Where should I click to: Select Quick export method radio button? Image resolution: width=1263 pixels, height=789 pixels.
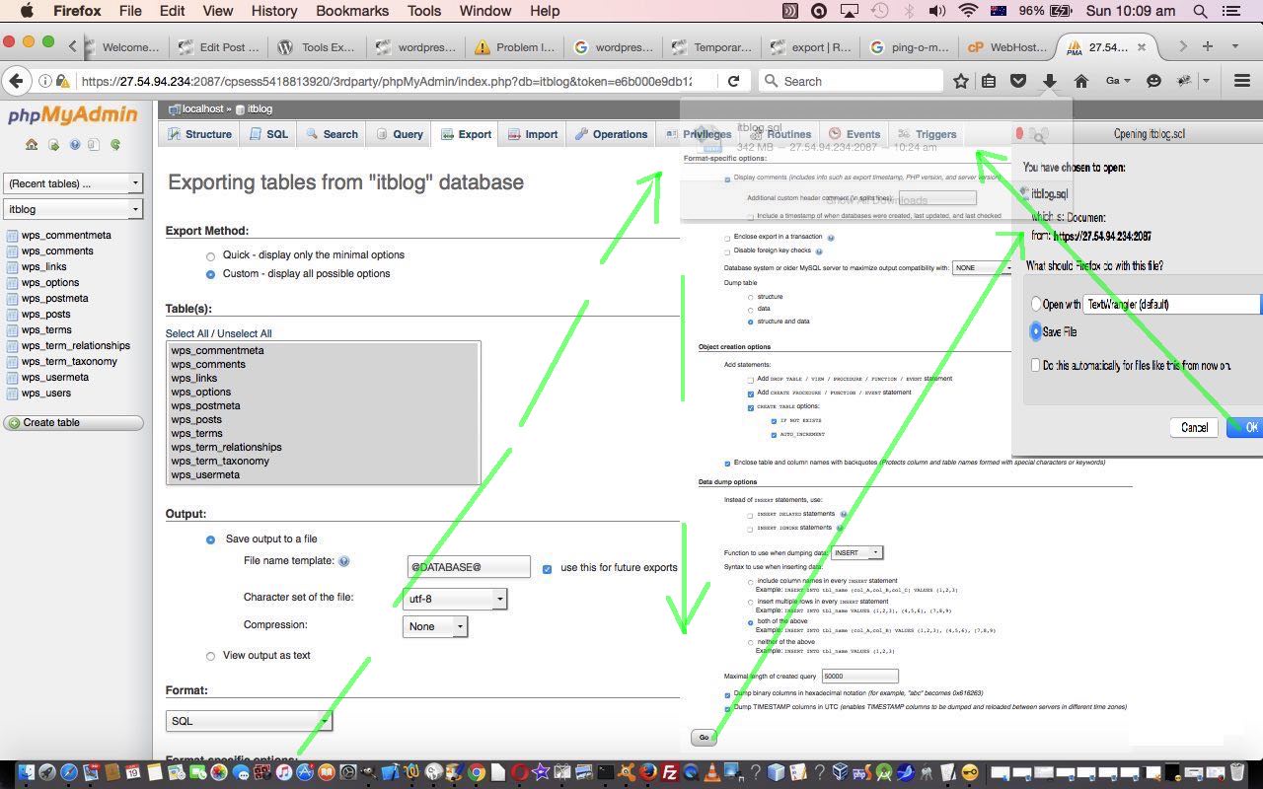[210, 255]
